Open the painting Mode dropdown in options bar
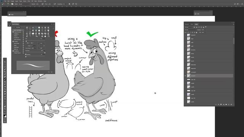 [24, 4]
